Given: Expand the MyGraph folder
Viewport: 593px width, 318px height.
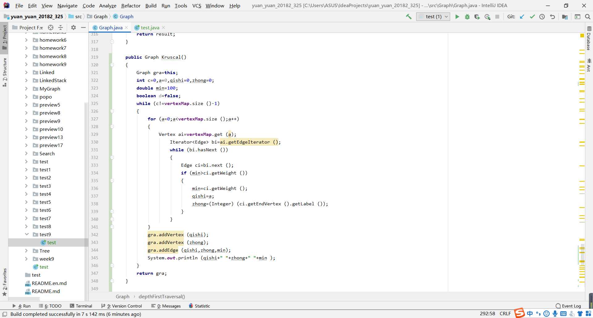Looking at the screenshot, I should point(26,89).
